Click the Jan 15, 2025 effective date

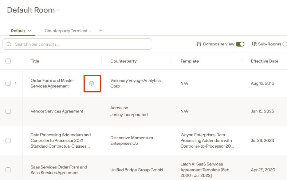tap(262, 111)
